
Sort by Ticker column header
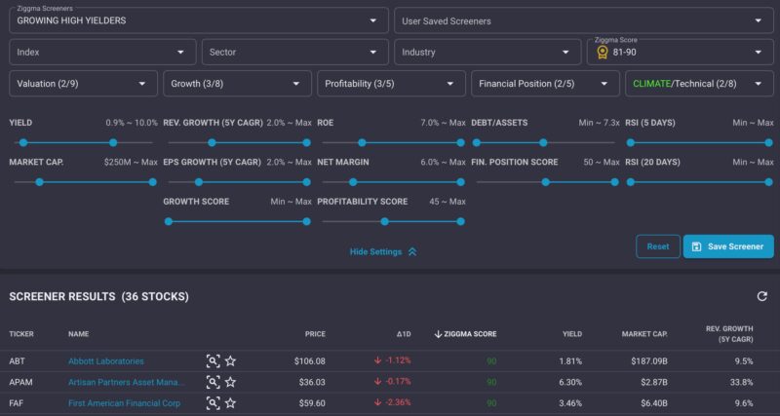pyautogui.click(x=21, y=334)
